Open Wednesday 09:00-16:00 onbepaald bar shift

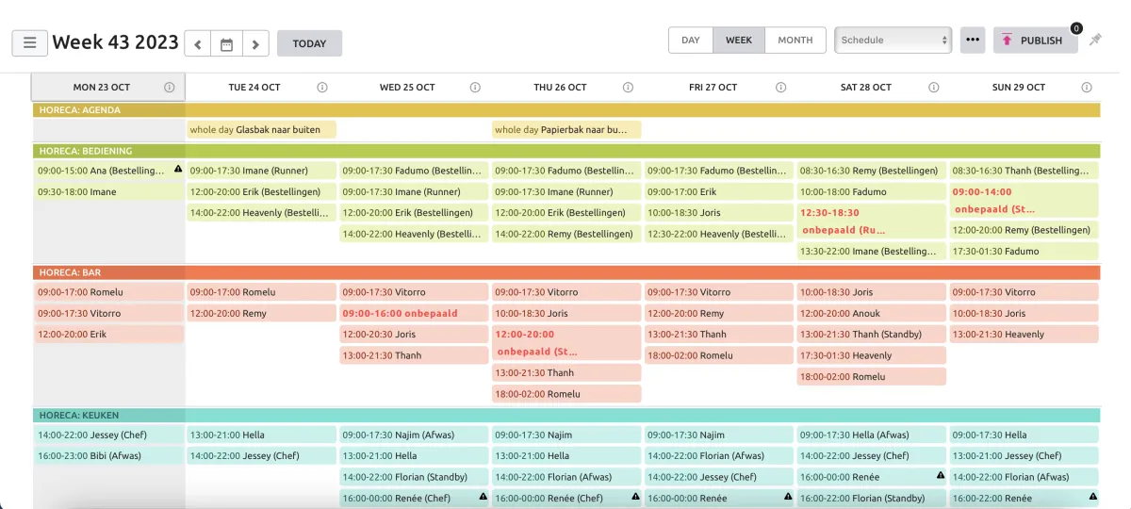414,313
